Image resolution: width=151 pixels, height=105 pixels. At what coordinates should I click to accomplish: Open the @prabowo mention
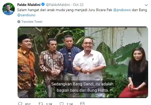coord(122,10)
